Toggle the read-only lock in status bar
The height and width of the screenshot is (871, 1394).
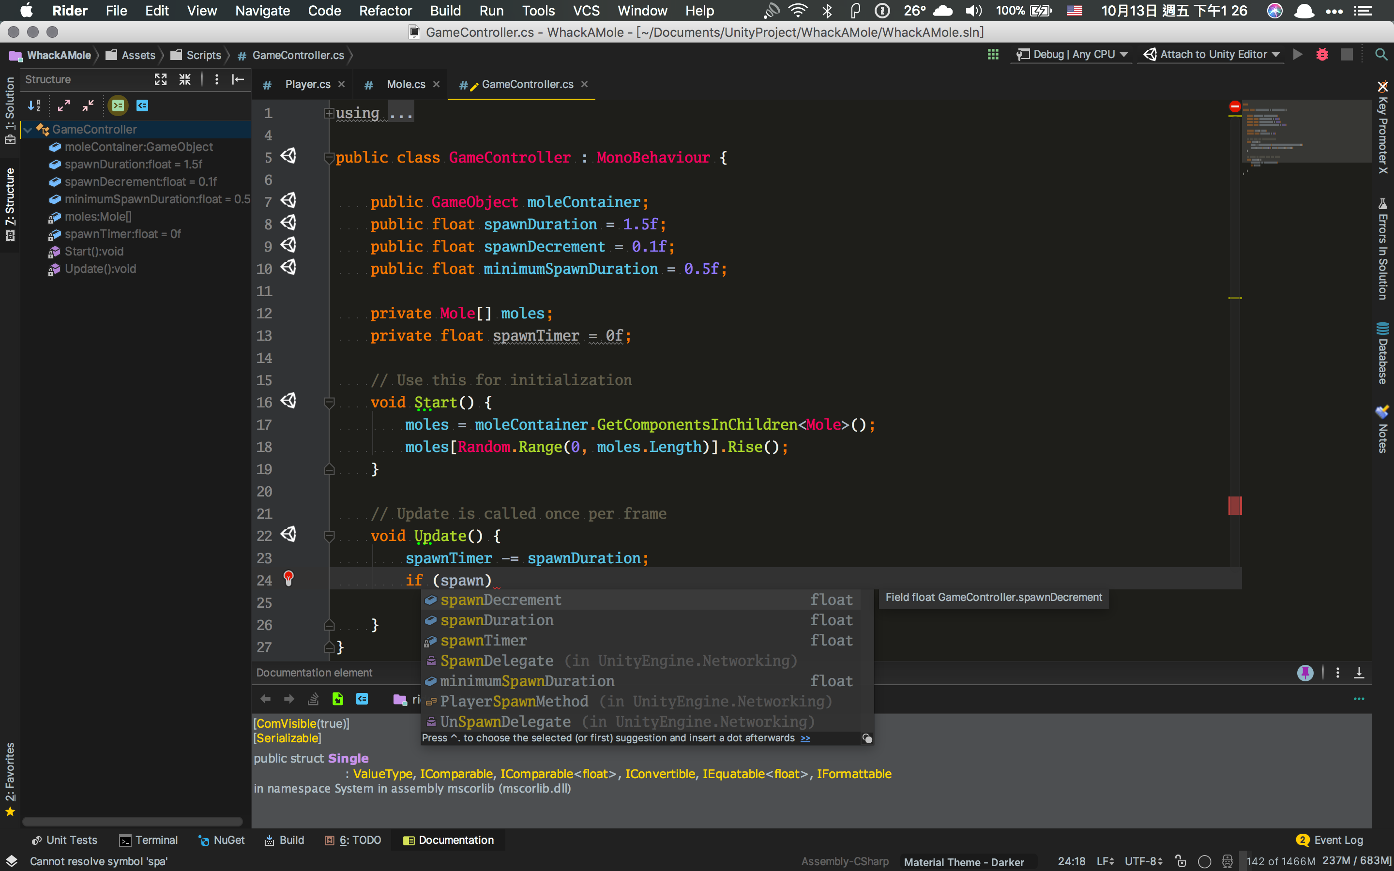click(1180, 861)
